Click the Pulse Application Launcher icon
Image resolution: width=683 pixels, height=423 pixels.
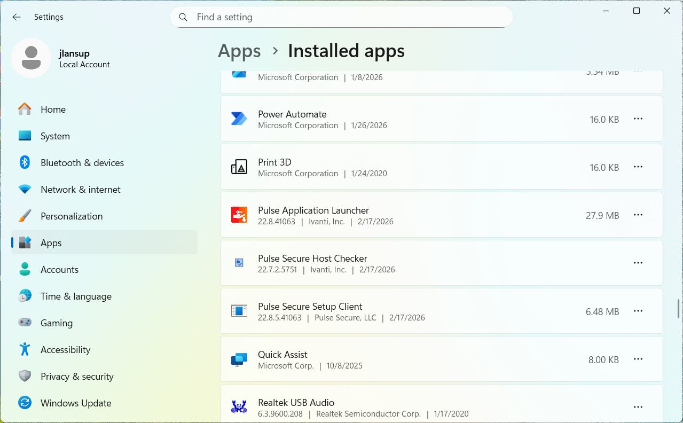pyautogui.click(x=239, y=215)
